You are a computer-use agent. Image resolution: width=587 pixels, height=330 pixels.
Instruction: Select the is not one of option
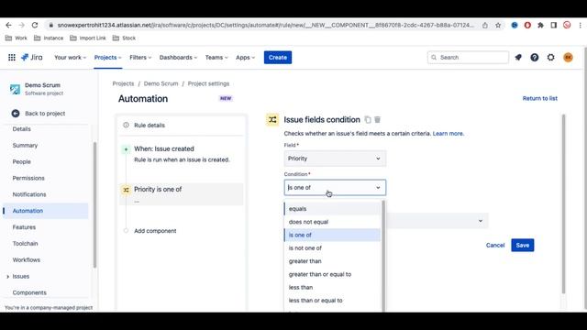pyautogui.click(x=332, y=248)
